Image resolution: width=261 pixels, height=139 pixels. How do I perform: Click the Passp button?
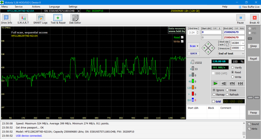[253, 113]
